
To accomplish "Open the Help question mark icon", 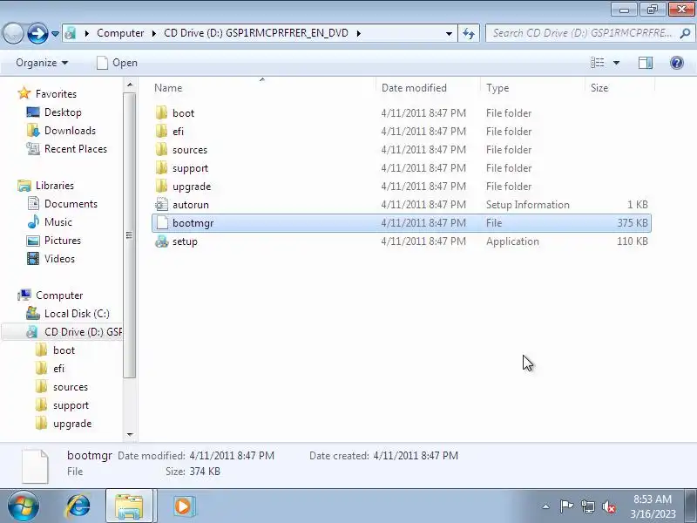I will click(677, 63).
